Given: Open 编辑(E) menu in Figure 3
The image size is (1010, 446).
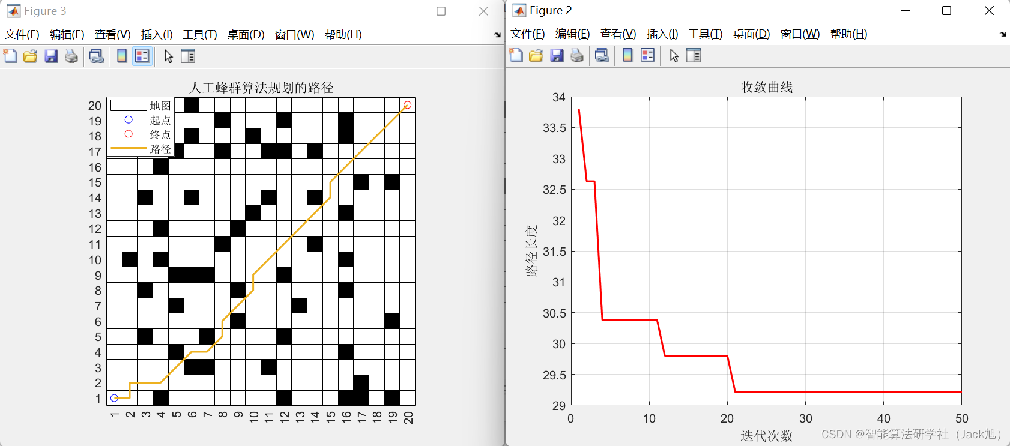Looking at the screenshot, I should click(67, 34).
